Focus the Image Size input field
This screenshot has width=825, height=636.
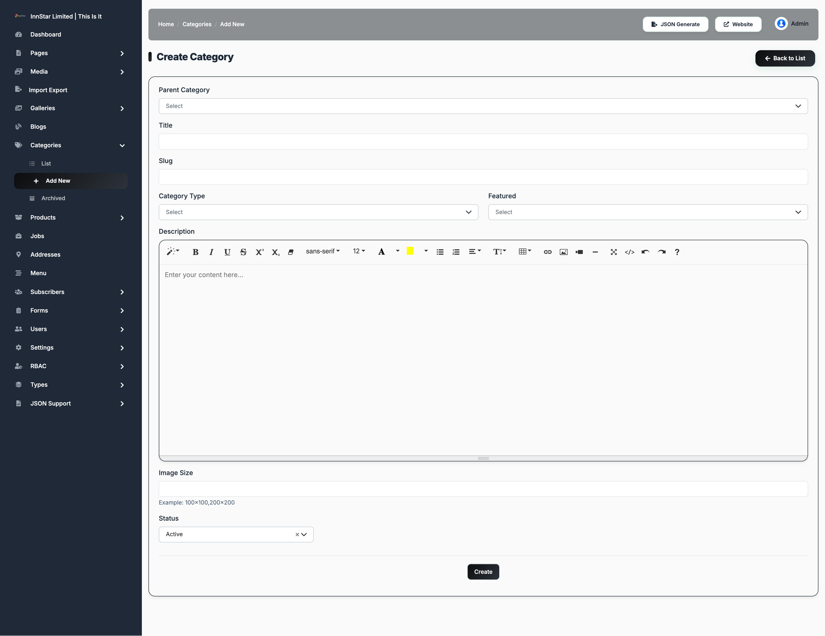(x=483, y=489)
